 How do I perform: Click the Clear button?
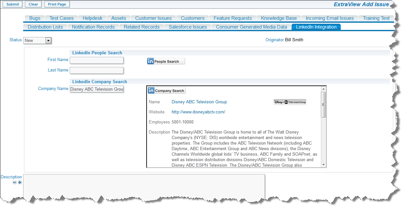[33, 4]
